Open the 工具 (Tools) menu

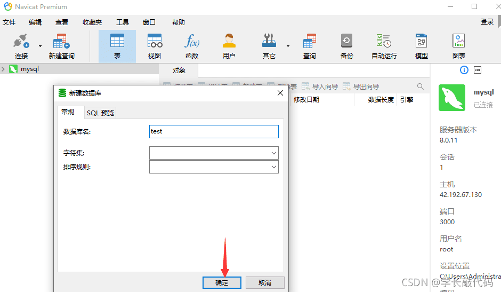[x=123, y=22]
